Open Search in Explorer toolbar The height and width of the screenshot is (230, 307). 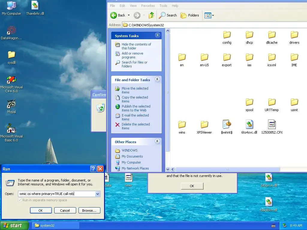[168, 15]
